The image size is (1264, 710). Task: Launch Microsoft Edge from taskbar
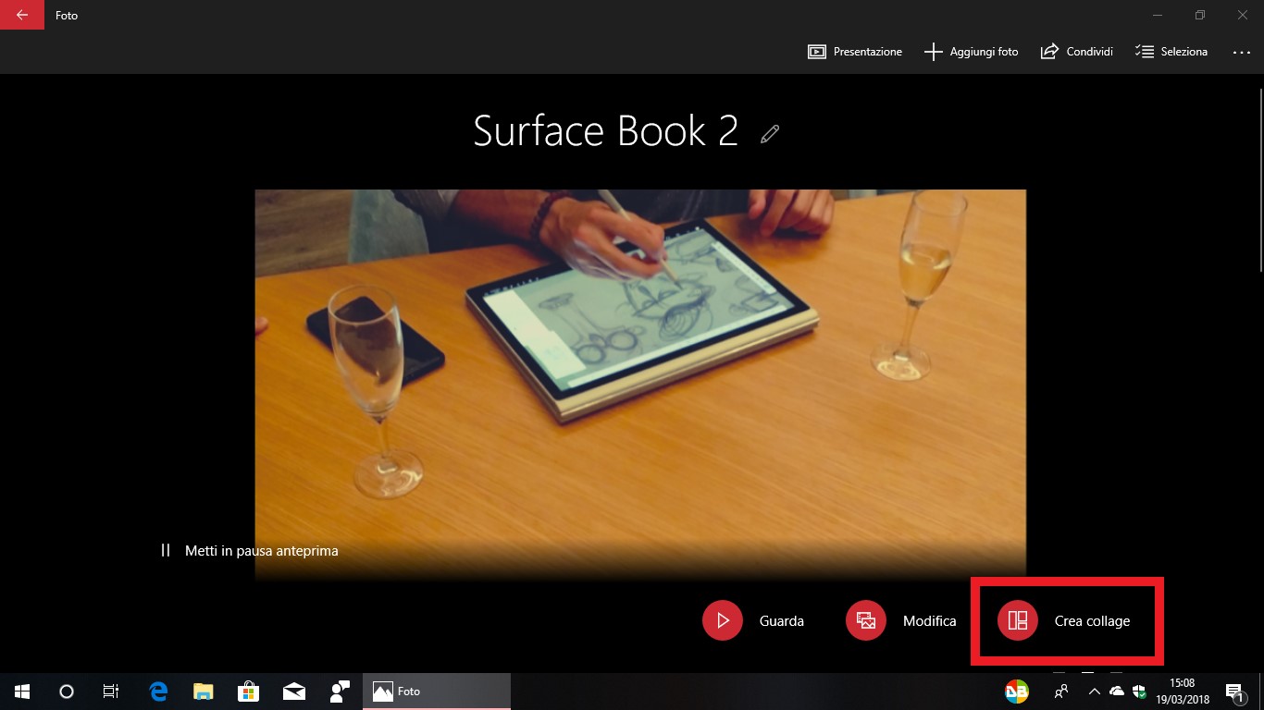(x=158, y=692)
